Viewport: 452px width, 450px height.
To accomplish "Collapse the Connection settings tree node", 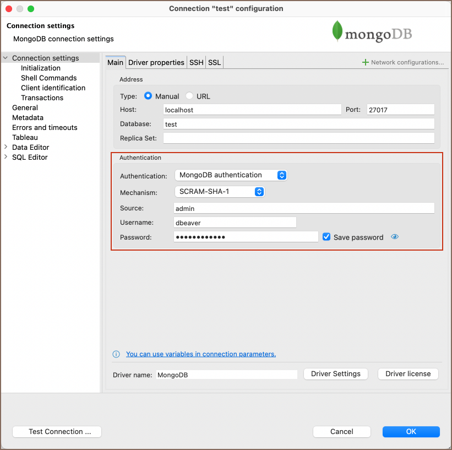I will point(6,58).
